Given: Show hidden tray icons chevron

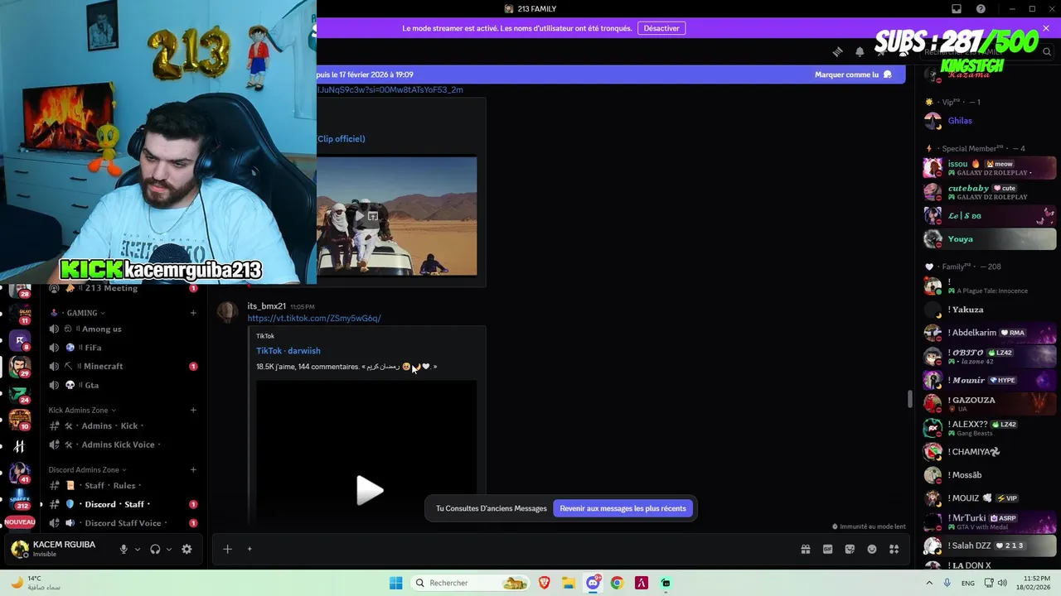Looking at the screenshot, I should (x=929, y=583).
